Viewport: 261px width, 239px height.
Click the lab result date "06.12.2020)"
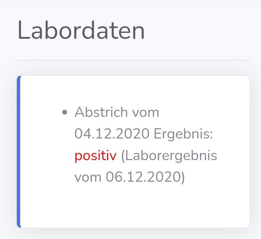click(145, 177)
